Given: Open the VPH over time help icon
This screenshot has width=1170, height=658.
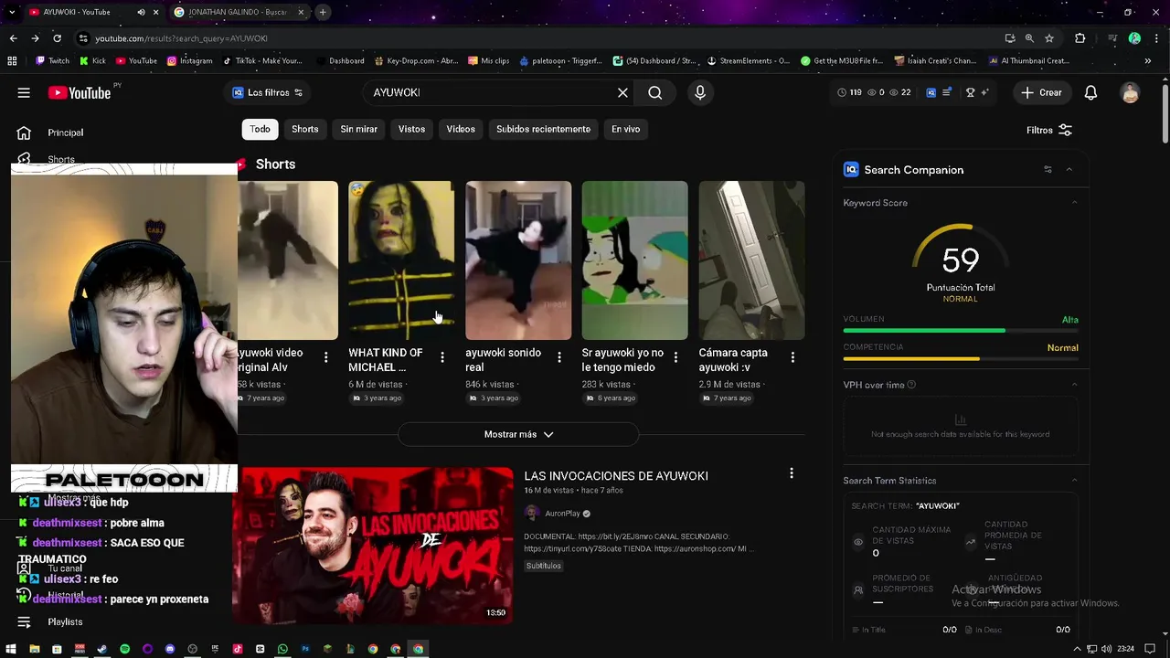Looking at the screenshot, I should click(x=911, y=385).
